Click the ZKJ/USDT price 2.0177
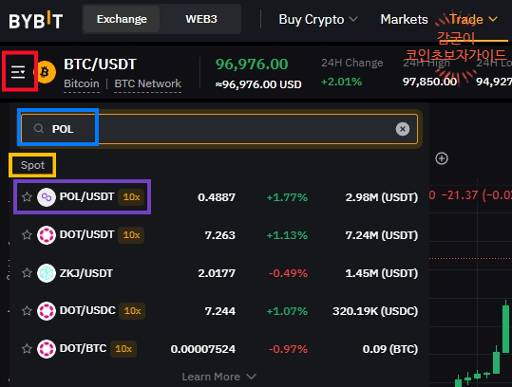512x387 pixels. click(x=217, y=273)
